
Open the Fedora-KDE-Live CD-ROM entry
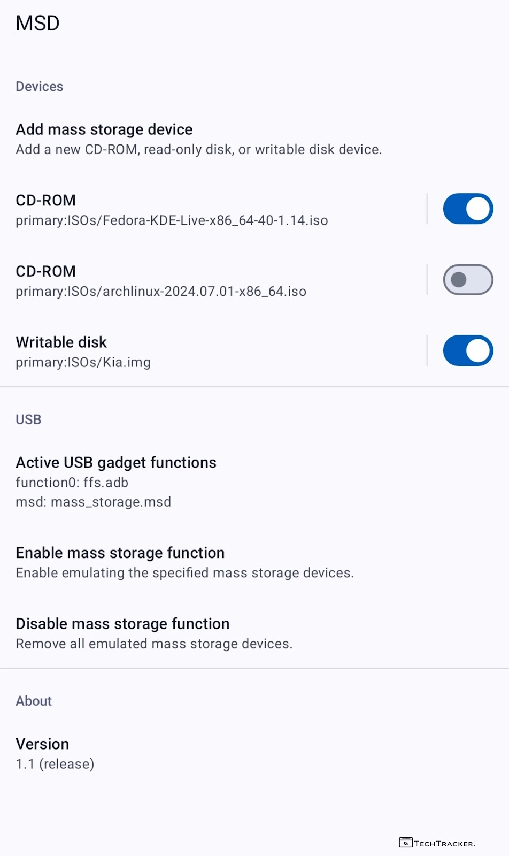tap(172, 210)
